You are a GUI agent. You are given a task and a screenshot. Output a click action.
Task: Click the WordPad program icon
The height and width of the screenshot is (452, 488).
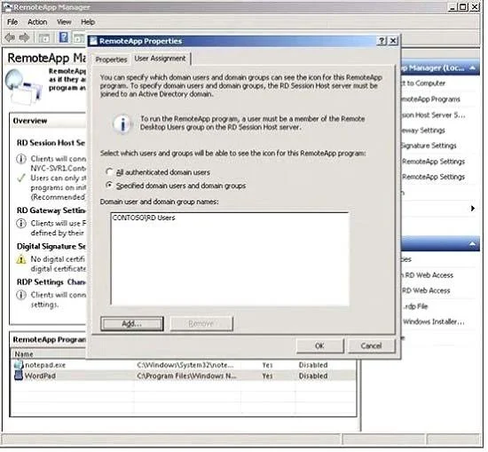point(19,376)
